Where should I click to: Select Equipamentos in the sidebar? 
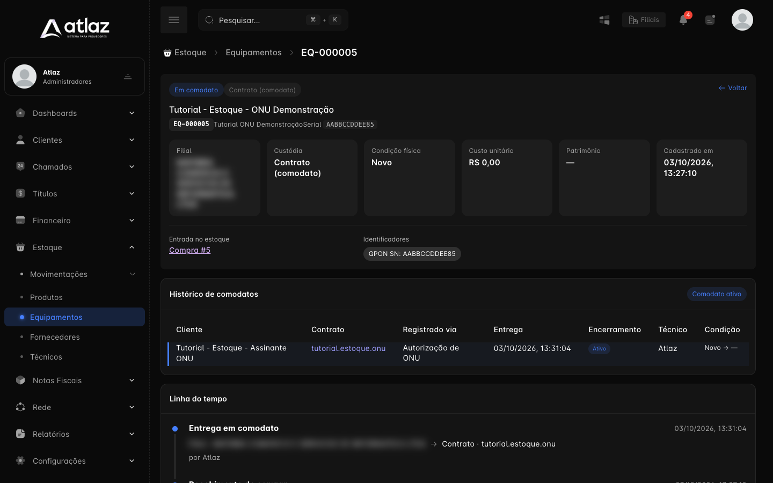point(75,317)
